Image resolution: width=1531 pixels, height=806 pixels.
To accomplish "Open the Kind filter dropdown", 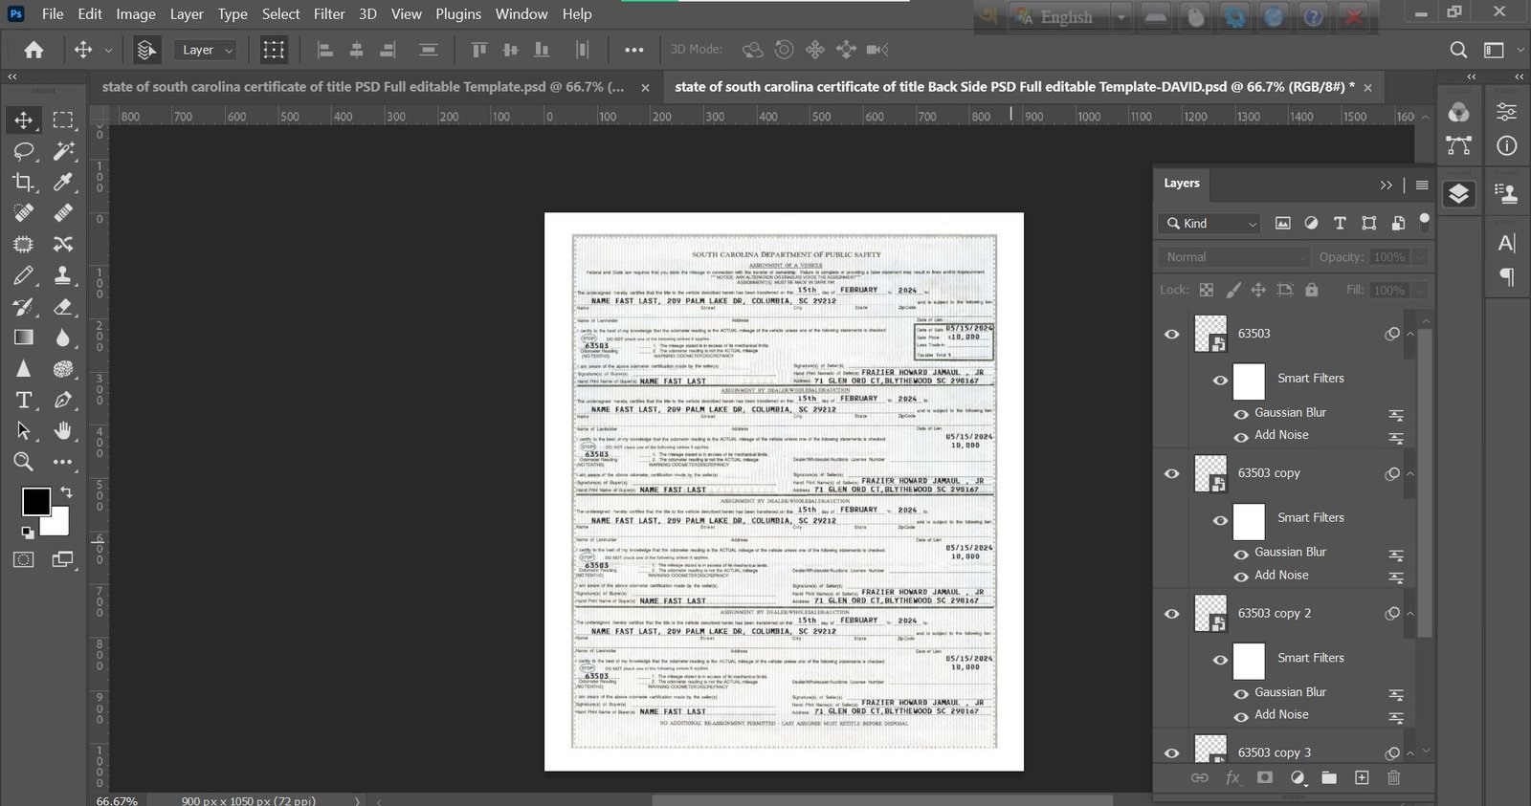I will coord(1209,224).
